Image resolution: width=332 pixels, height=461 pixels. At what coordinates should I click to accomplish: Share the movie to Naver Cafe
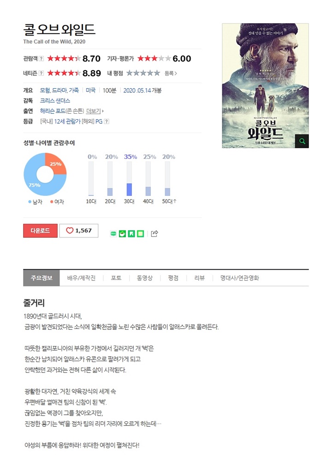tap(122, 234)
